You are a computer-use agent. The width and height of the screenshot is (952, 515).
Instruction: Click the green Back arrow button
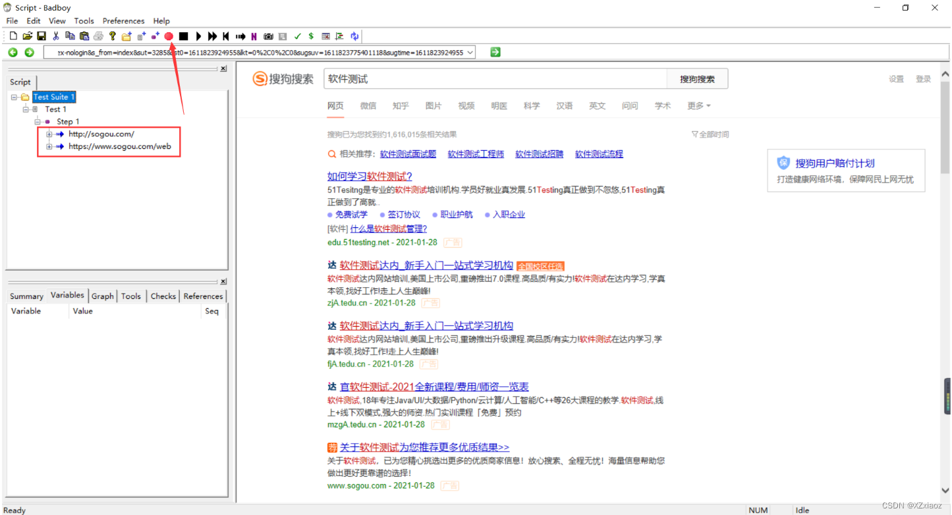(13, 53)
